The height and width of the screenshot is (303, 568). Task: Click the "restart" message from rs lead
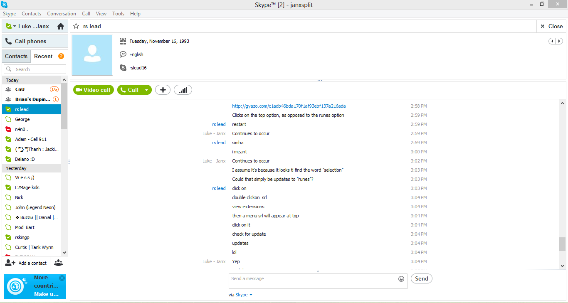pyautogui.click(x=239, y=124)
